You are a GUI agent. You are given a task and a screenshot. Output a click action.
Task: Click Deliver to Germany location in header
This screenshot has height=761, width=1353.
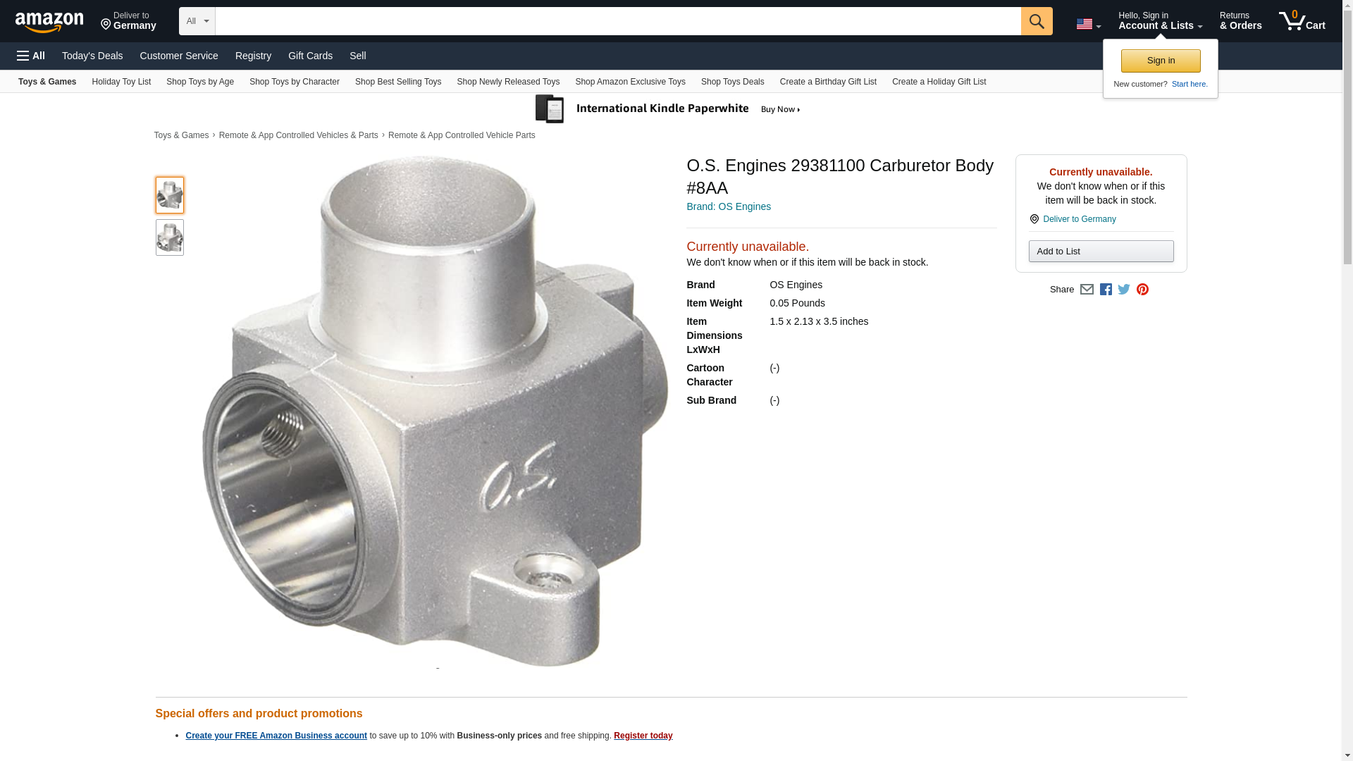pos(128,21)
